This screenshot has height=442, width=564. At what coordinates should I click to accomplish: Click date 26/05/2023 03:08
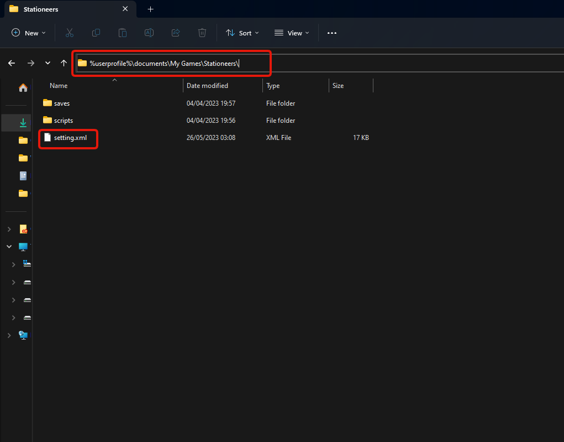[211, 138]
